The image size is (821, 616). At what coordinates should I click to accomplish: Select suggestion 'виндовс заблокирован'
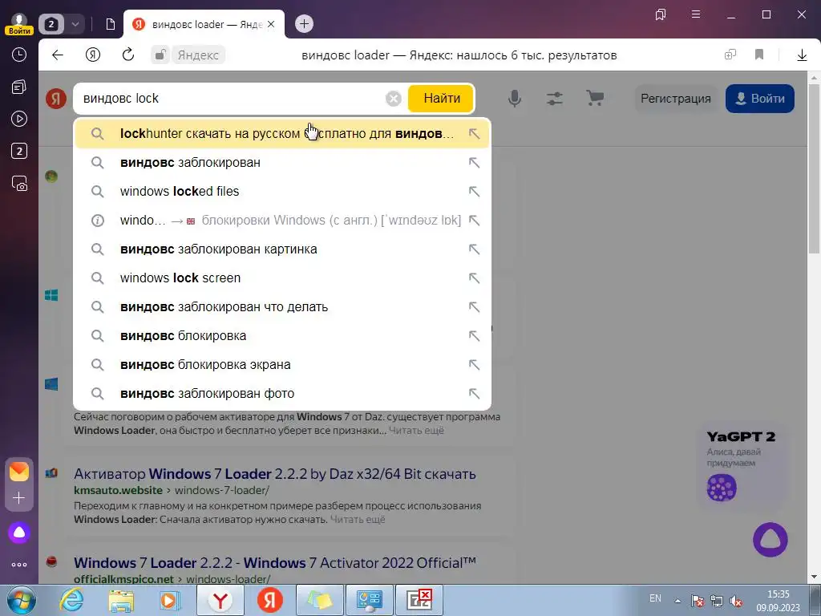pyautogui.click(x=282, y=162)
